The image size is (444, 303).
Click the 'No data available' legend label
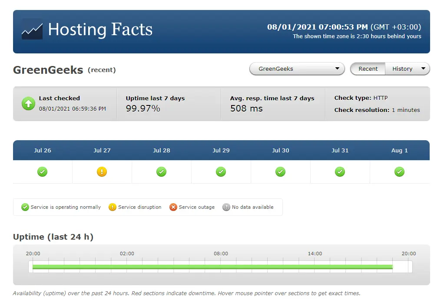[x=253, y=207]
